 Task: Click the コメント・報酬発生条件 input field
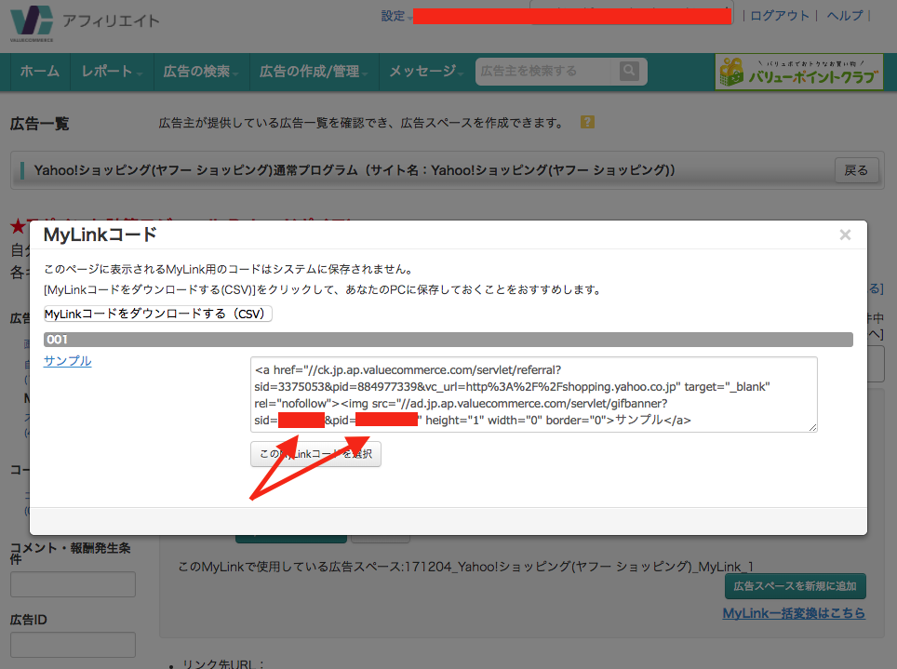coord(73,584)
